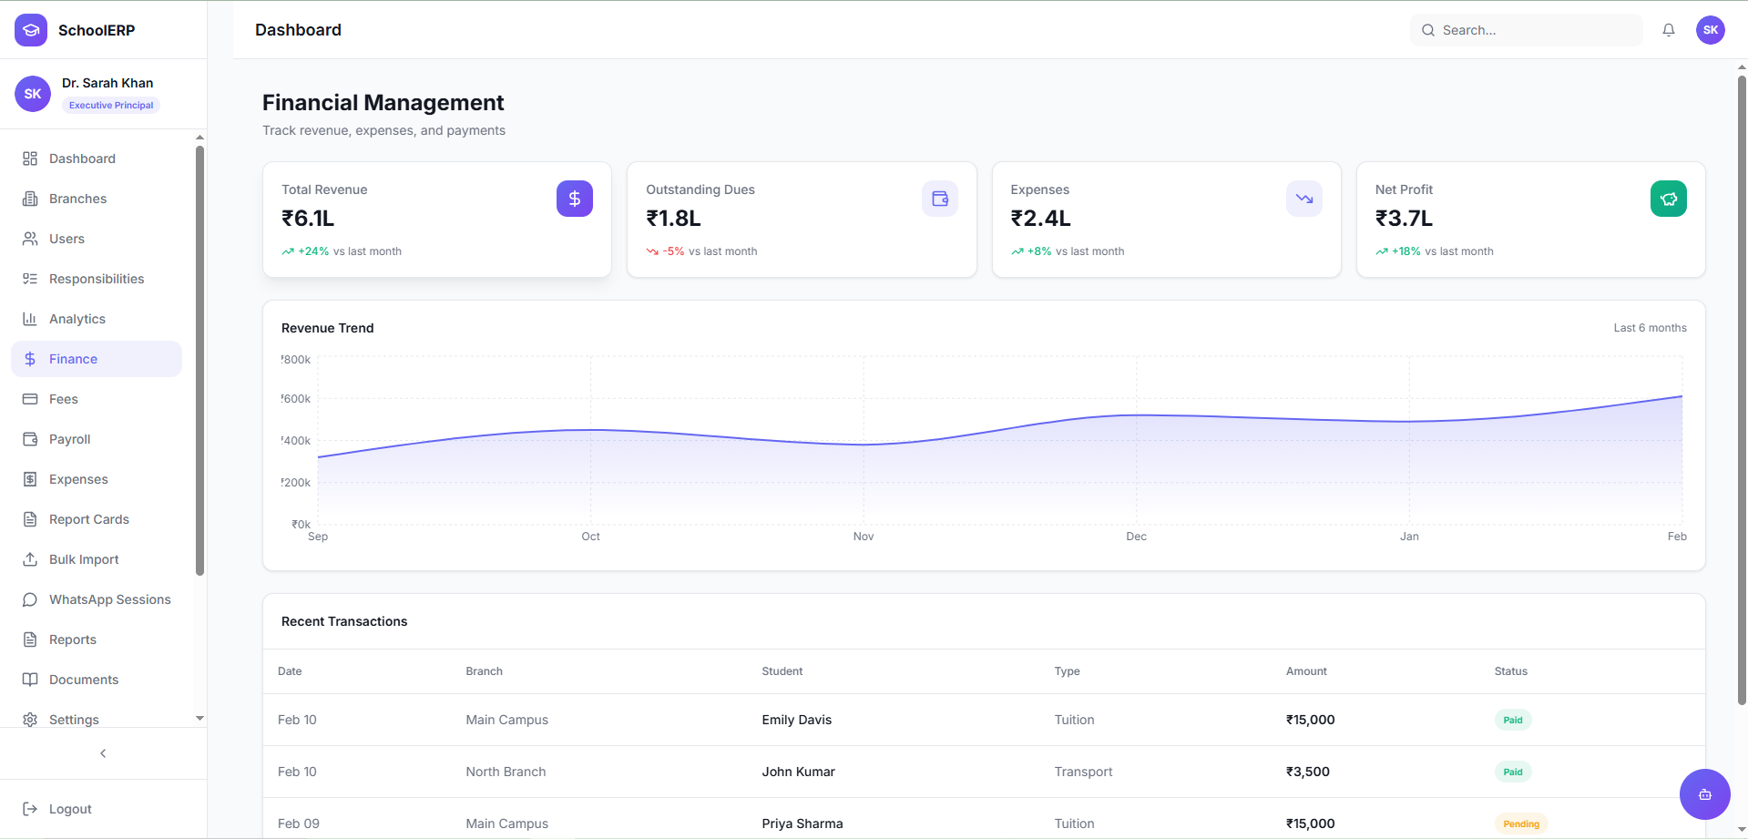Click the Student column header
Viewport: 1748px width, 839px height.
click(782, 671)
